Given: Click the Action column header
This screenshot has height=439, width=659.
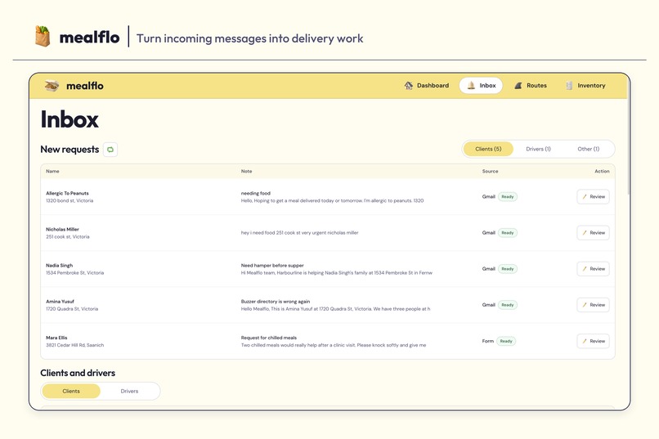Looking at the screenshot, I should click(x=602, y=172).
